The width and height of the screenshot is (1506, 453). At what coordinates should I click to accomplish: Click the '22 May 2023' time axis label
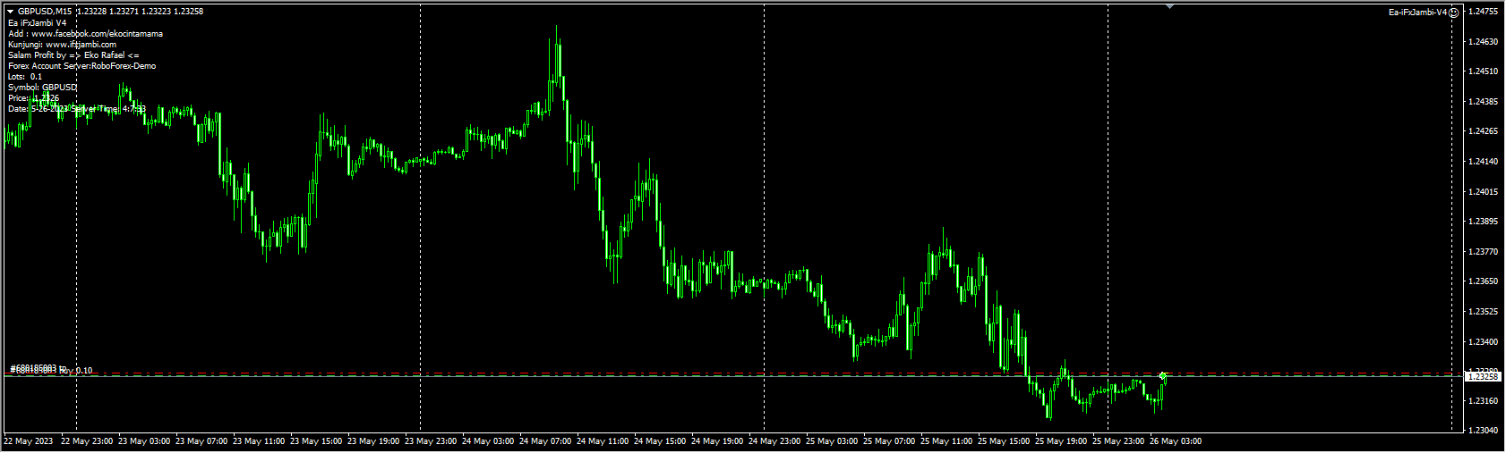[x=29, y=441]
